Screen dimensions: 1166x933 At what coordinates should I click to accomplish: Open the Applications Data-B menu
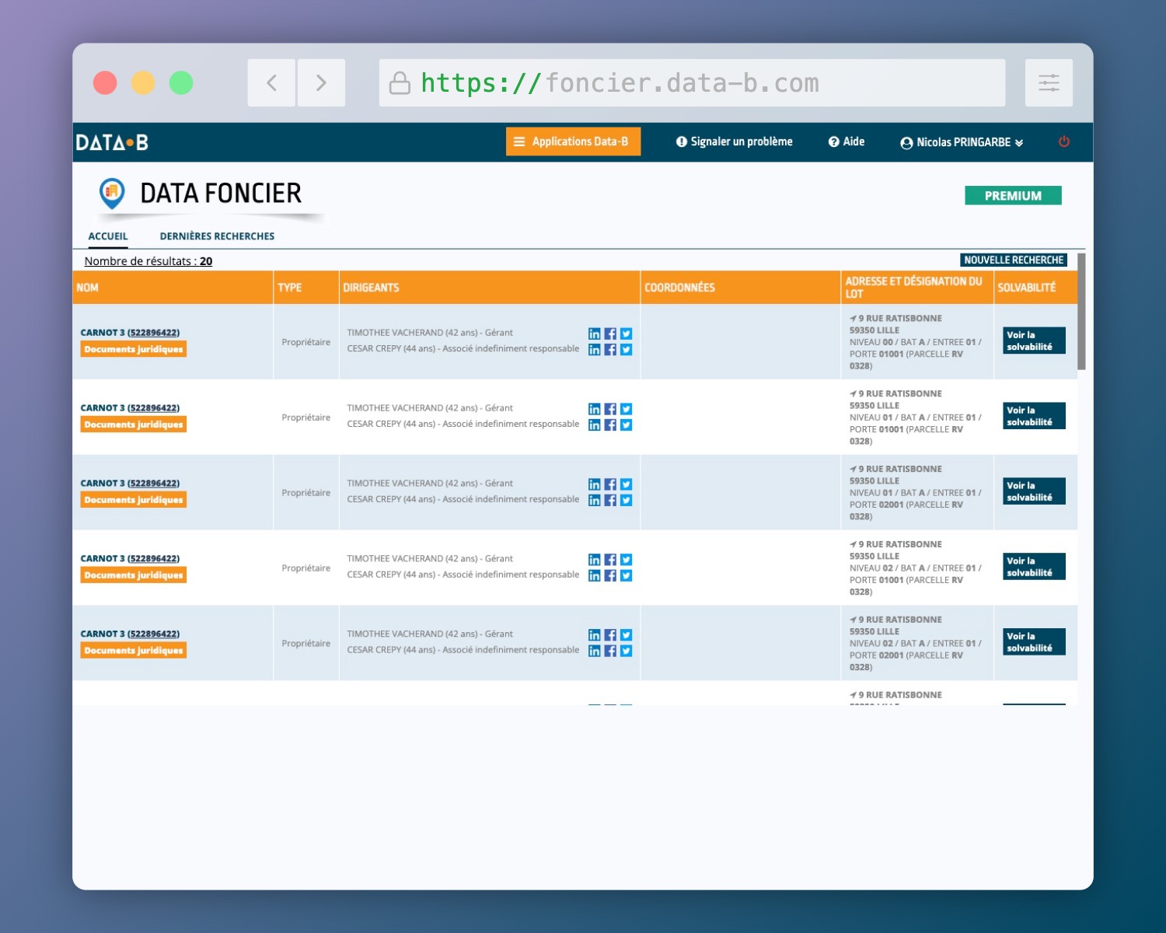click(573, 142)
